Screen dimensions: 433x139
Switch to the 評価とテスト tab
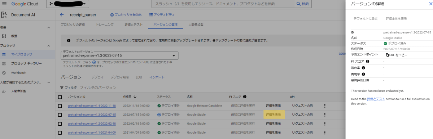(x=133, y=24)
